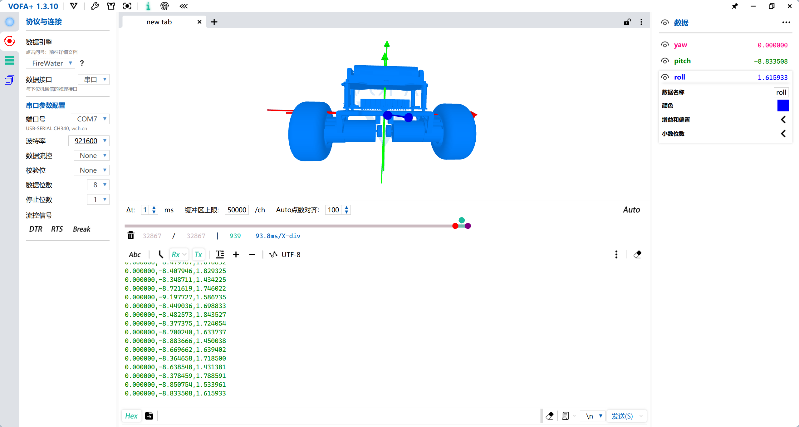Viewport: 799px width, 427px height.
Task: Collapse sidebar with double-arrow icon
Action: pyautogui.click(x=184, y=6)
